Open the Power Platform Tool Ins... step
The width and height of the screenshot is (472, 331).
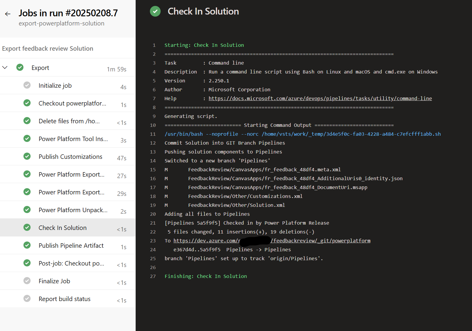(x=73, y=139)
